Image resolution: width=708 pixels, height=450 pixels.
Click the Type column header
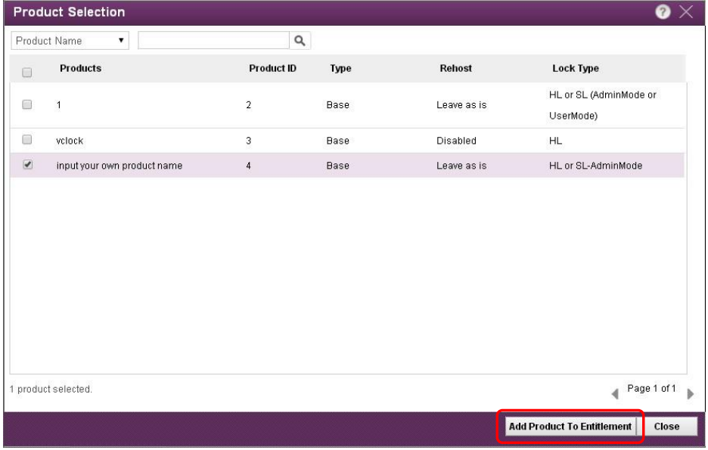point(343,69)
